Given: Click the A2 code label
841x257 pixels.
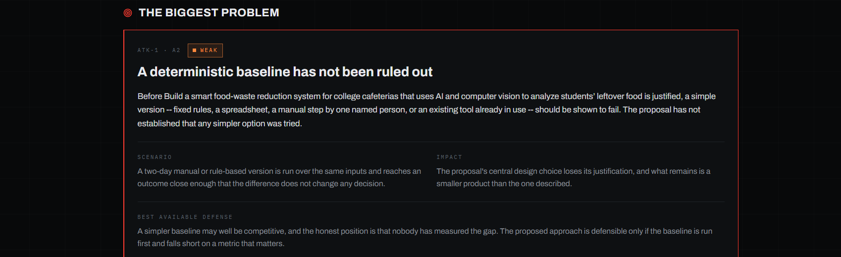Looking at the screenshot, I should tap(176, 51).
